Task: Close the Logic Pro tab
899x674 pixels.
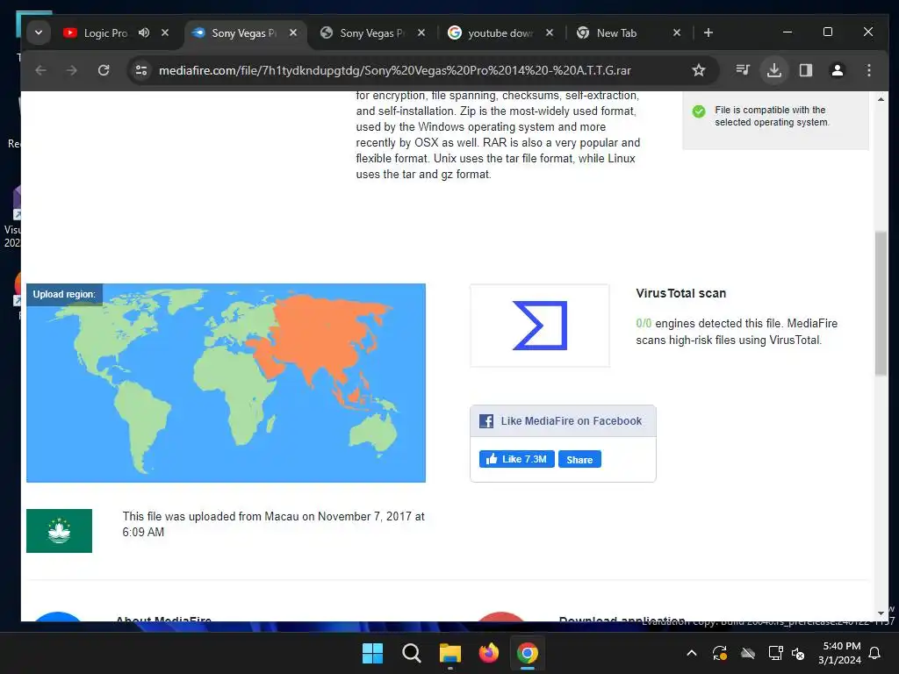Action: [x=165, y=32]
